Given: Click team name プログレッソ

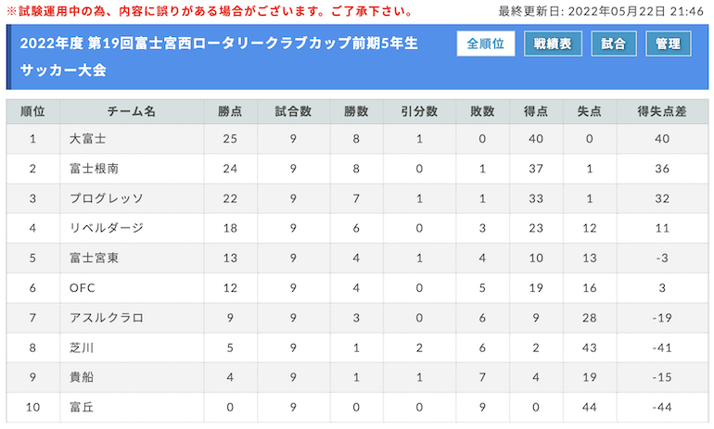Looking at the screenshot, I should click(x=107, y=198).
